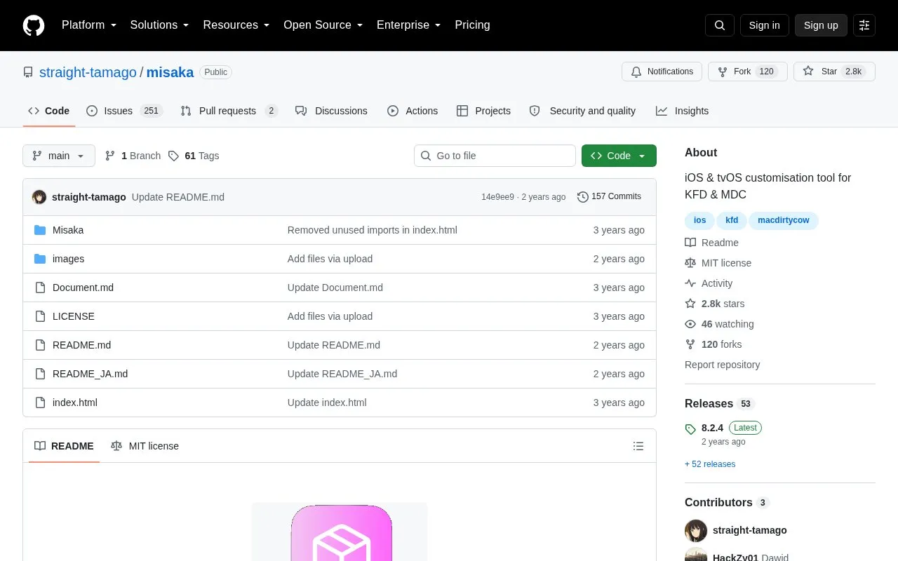Screen dimensions: 898x561
Task: Click the Go to file search field
Action: coord(495,156)
